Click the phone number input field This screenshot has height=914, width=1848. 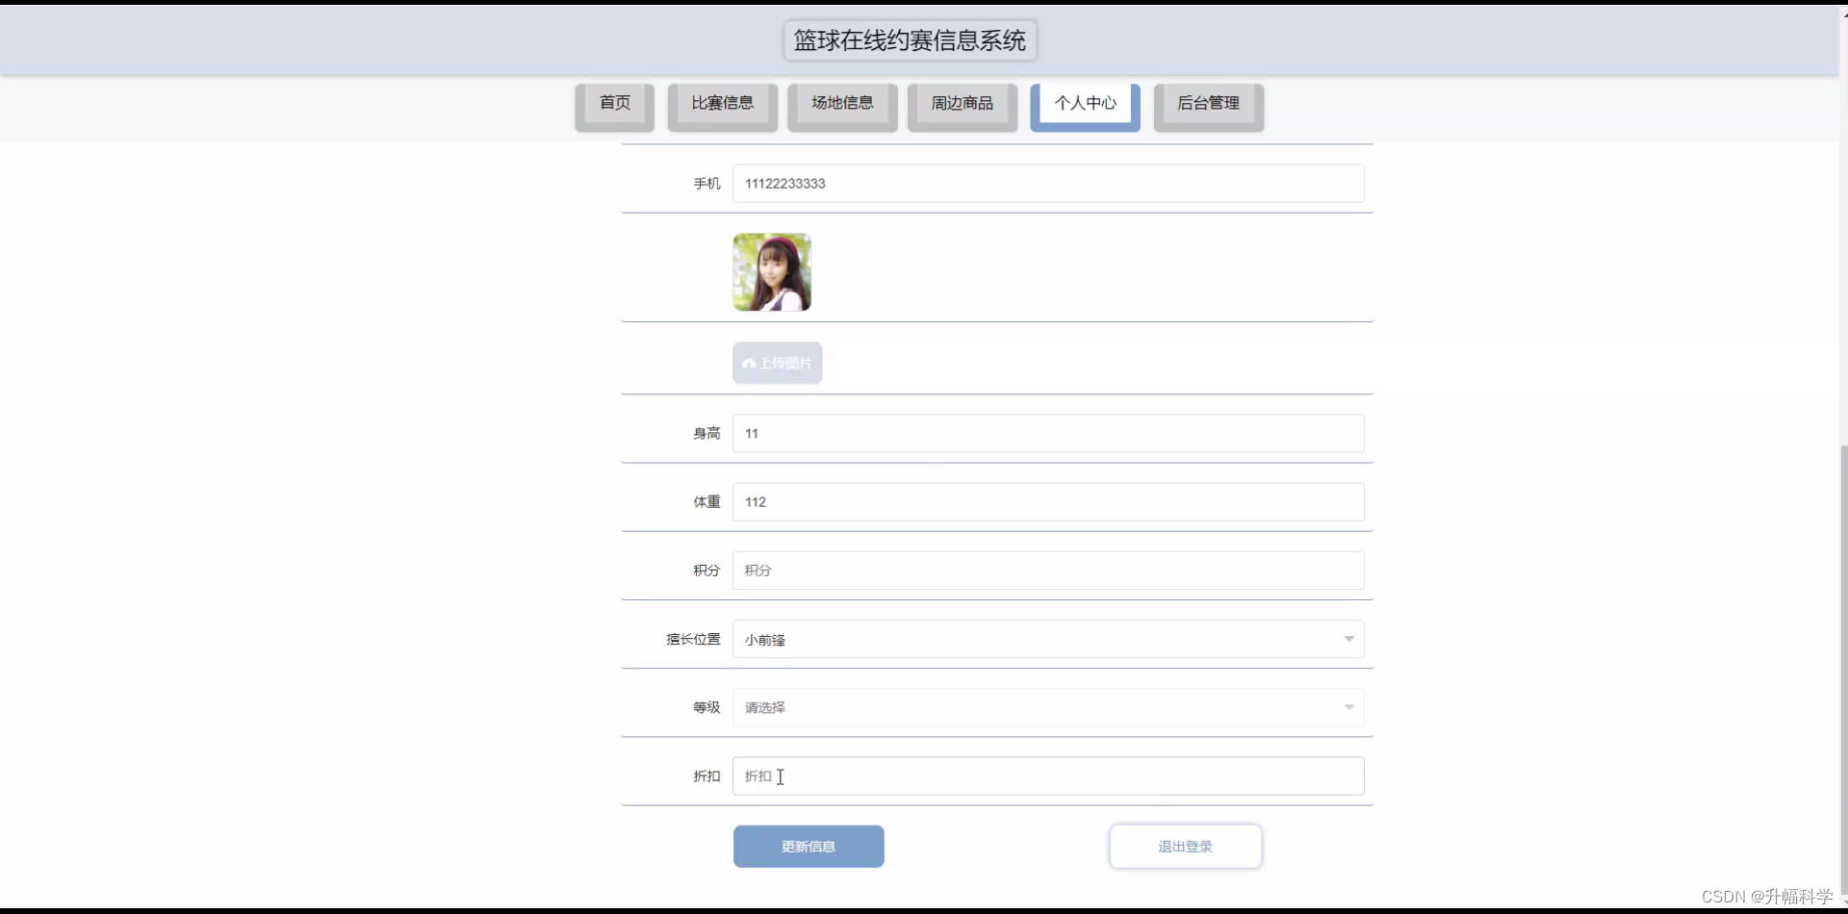[1048, 183]
